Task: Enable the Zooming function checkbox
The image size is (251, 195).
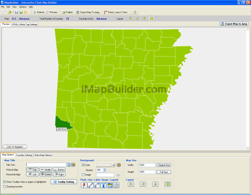Action: (5, 187)
